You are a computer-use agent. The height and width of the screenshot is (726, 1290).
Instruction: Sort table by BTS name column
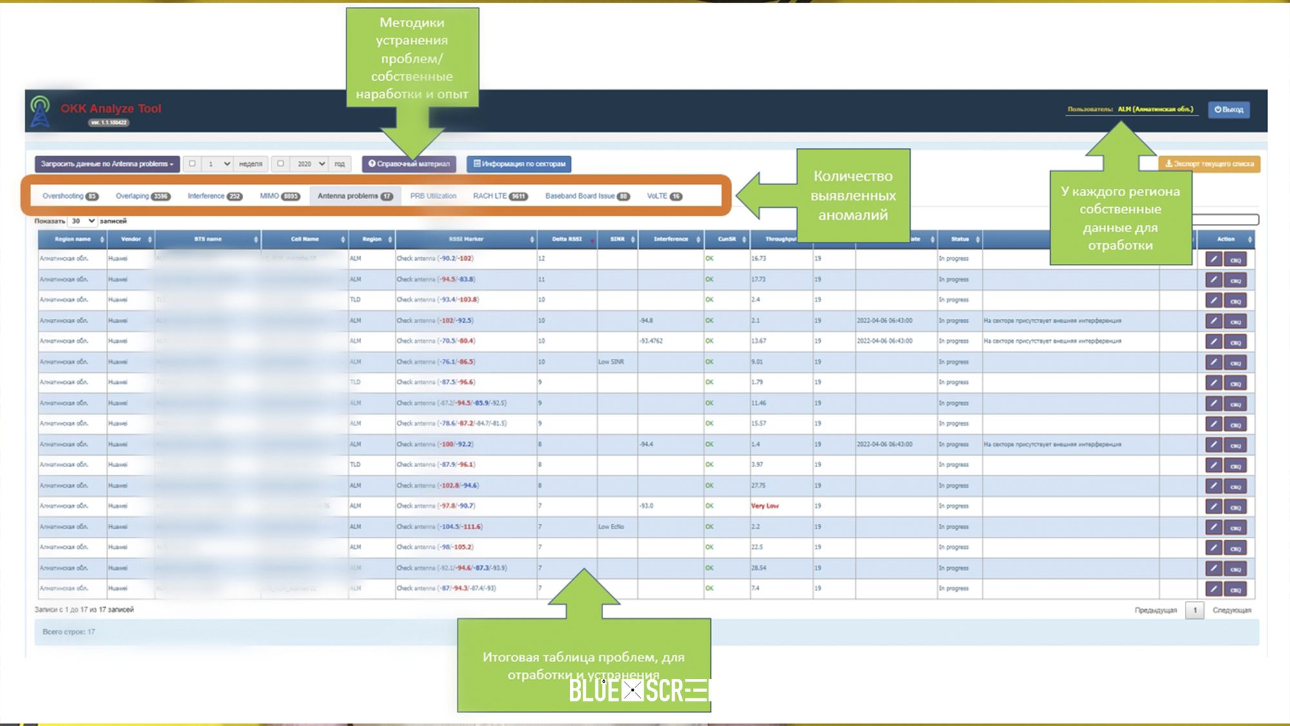coord(208,239)
